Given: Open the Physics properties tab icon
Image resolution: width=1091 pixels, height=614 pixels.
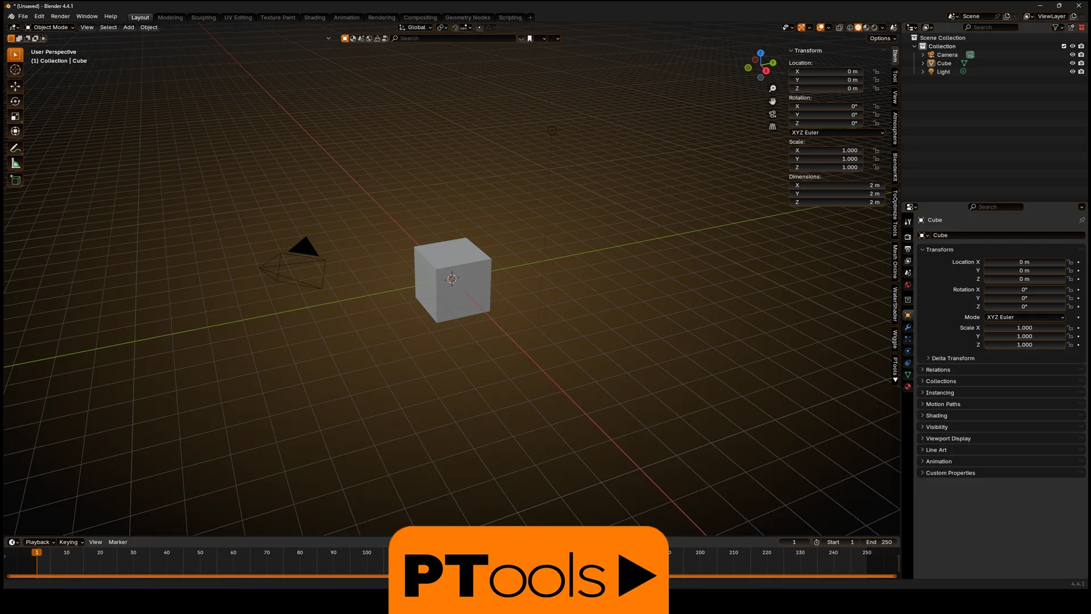Looking at the screenshot, I should (907, 351).
